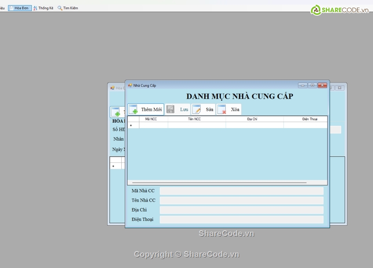
Task: Maximize the Nhà Cung Cấp window
Action: pyautogui.click(x=313, y=85)
